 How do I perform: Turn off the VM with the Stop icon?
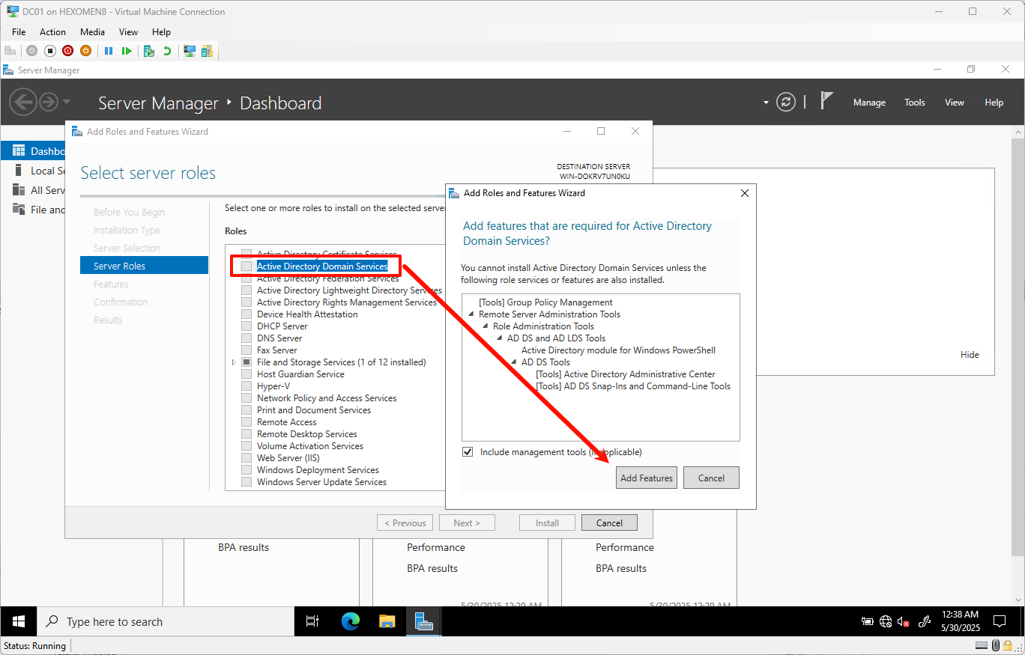point(49,51)
